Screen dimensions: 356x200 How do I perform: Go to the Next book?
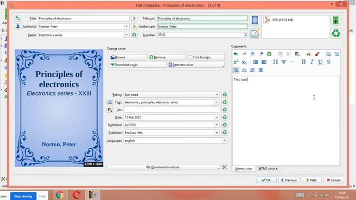(311, 180)
